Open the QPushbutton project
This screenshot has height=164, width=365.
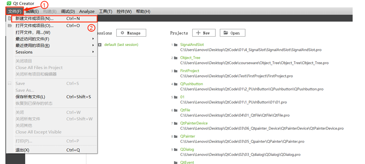pos(191,84)
